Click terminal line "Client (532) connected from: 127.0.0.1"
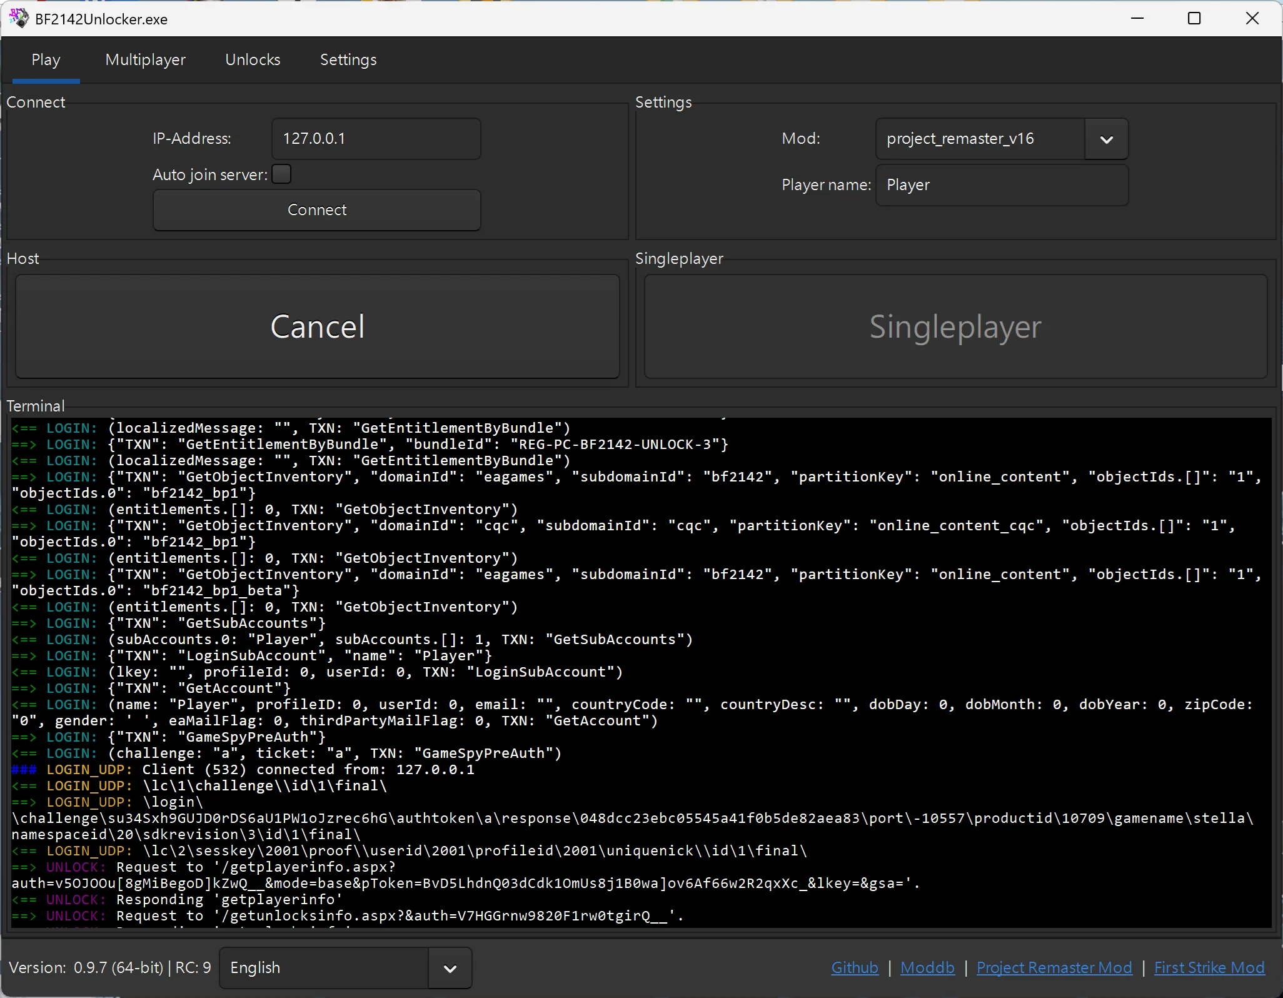 point(243,770)
